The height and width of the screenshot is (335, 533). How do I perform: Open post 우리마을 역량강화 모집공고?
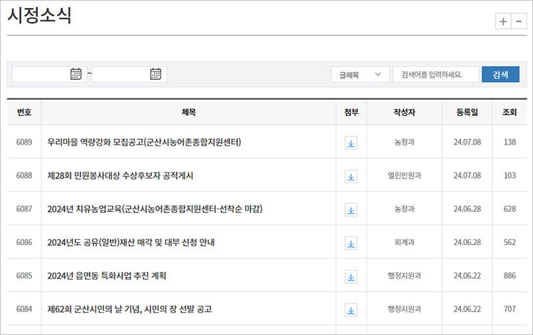coord(144,142)
